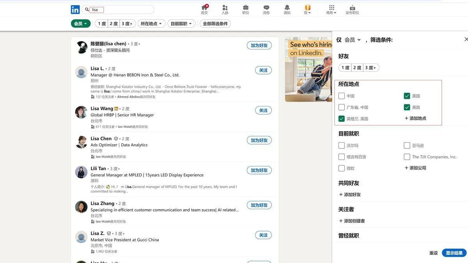This screenshot has height=263, width=468.
Task: Click 关注 for Lisa L.
Action: (264, 71)
